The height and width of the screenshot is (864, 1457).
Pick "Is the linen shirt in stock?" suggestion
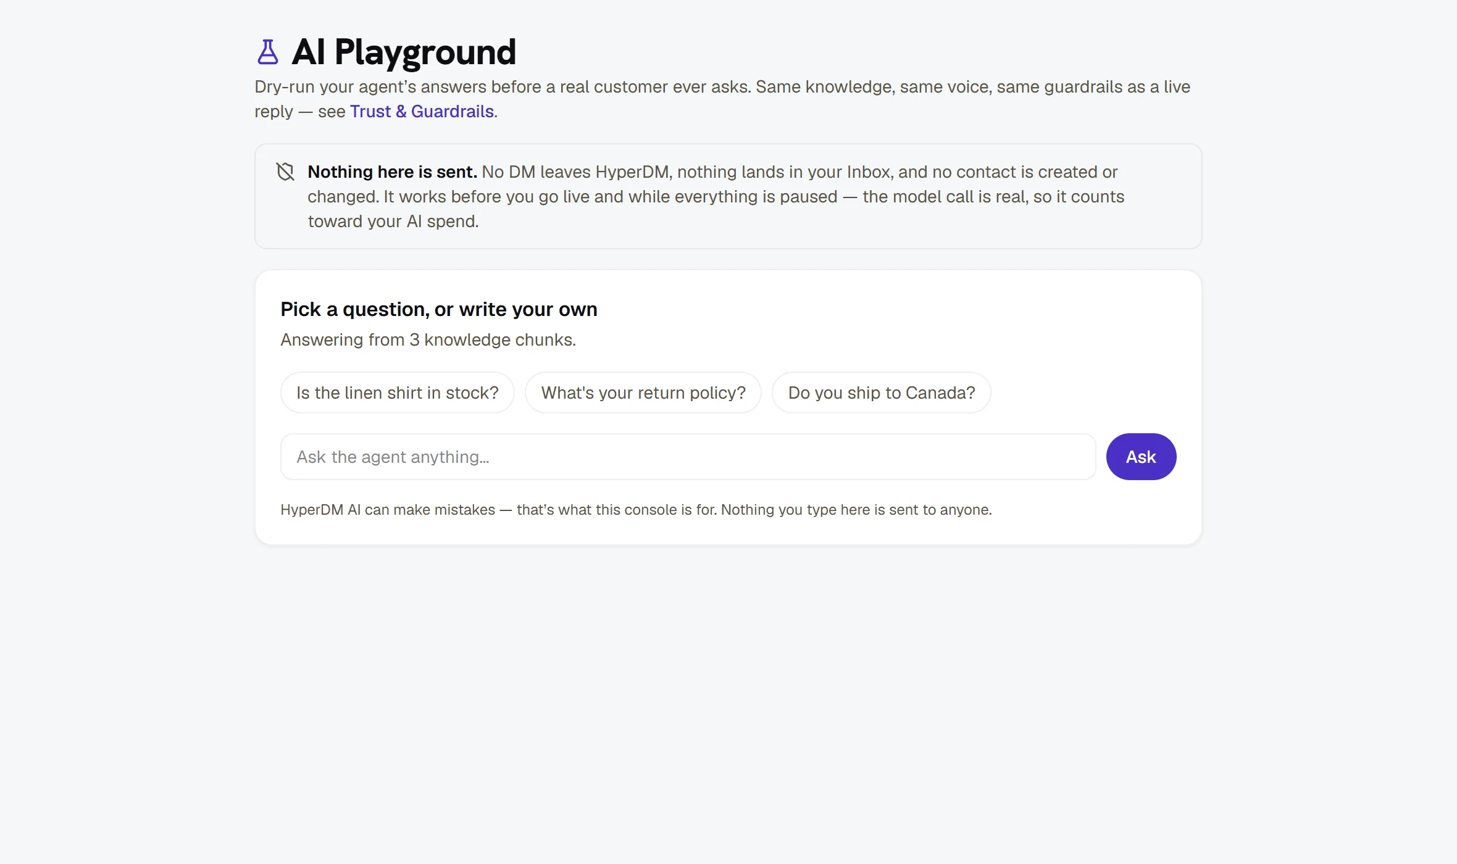click(398, 393)
